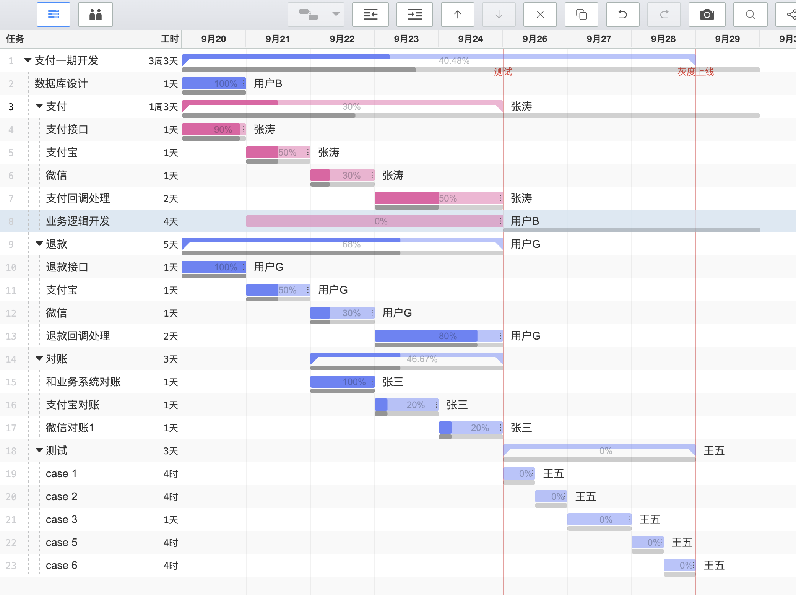Collapse the 对账 task group
Image resolution: width=796 pixels, height=595 pixels.
point(39,358)
